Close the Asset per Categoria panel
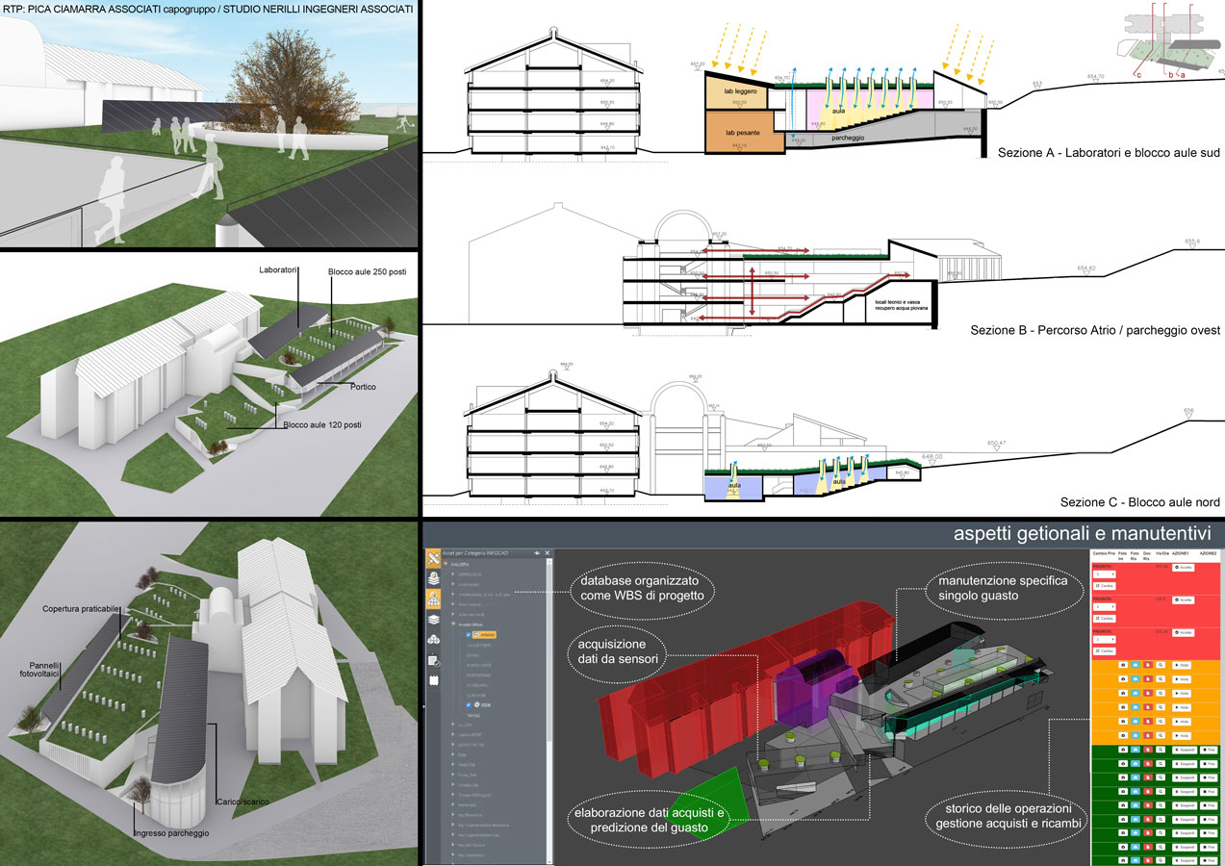This screenshot has height=866, width=1225. 548,553
